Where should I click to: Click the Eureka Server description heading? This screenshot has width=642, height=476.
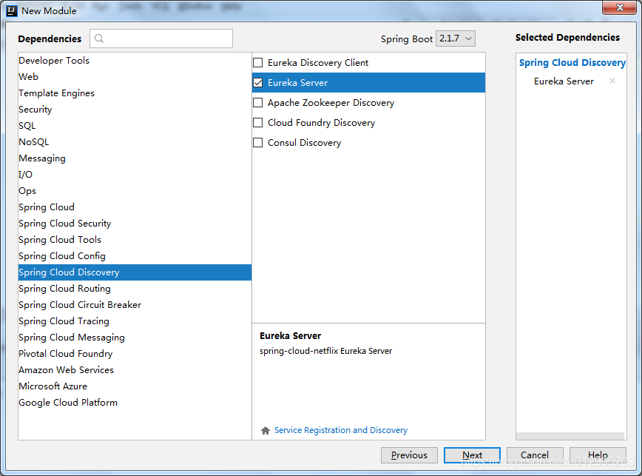(290, 336)
